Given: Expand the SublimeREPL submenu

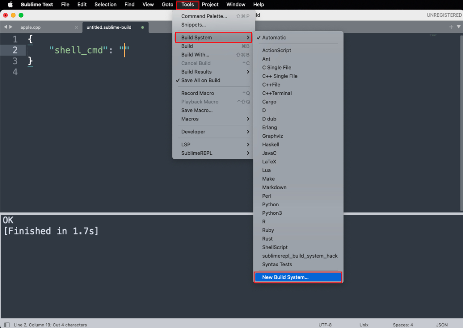Looking at the screenshot, I should tap(213, 153).
